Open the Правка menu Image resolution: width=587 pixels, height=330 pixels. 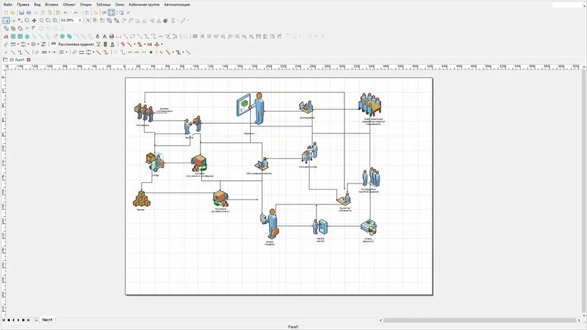click(23, 4)
